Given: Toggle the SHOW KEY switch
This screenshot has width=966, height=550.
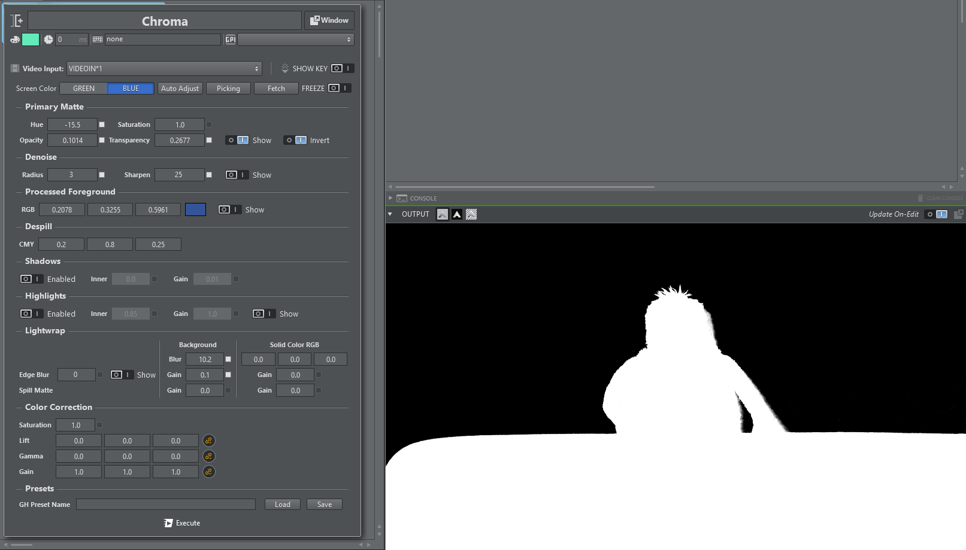Looking at the screenshot, I should (343, 68).
